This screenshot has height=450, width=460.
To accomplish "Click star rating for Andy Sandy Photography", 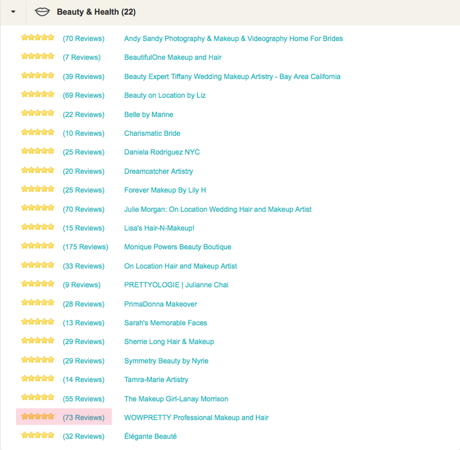I will (x=38, y=38).
